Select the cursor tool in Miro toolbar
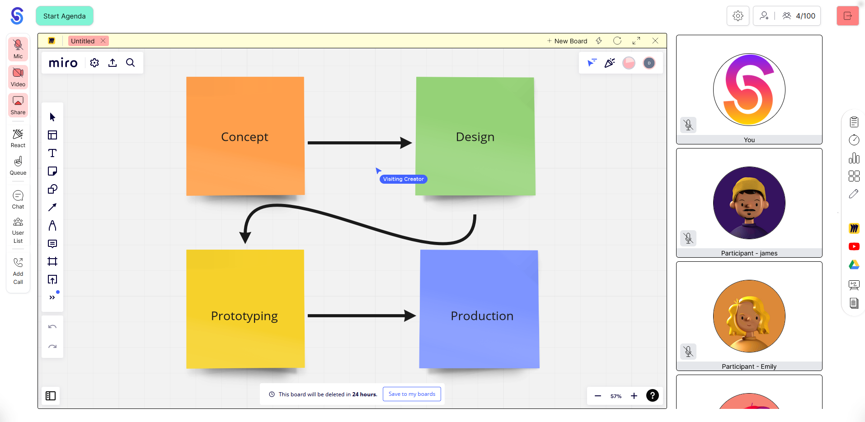Screen dimensions: 865x422 pyautogui.click(x=52, y=117)
